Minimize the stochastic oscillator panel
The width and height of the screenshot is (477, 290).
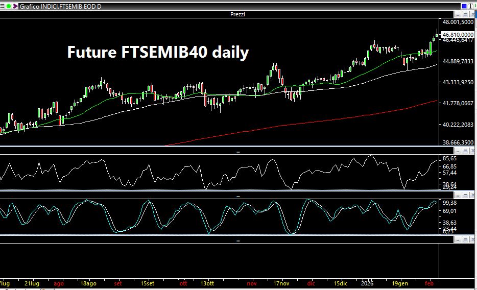point(459,196)
